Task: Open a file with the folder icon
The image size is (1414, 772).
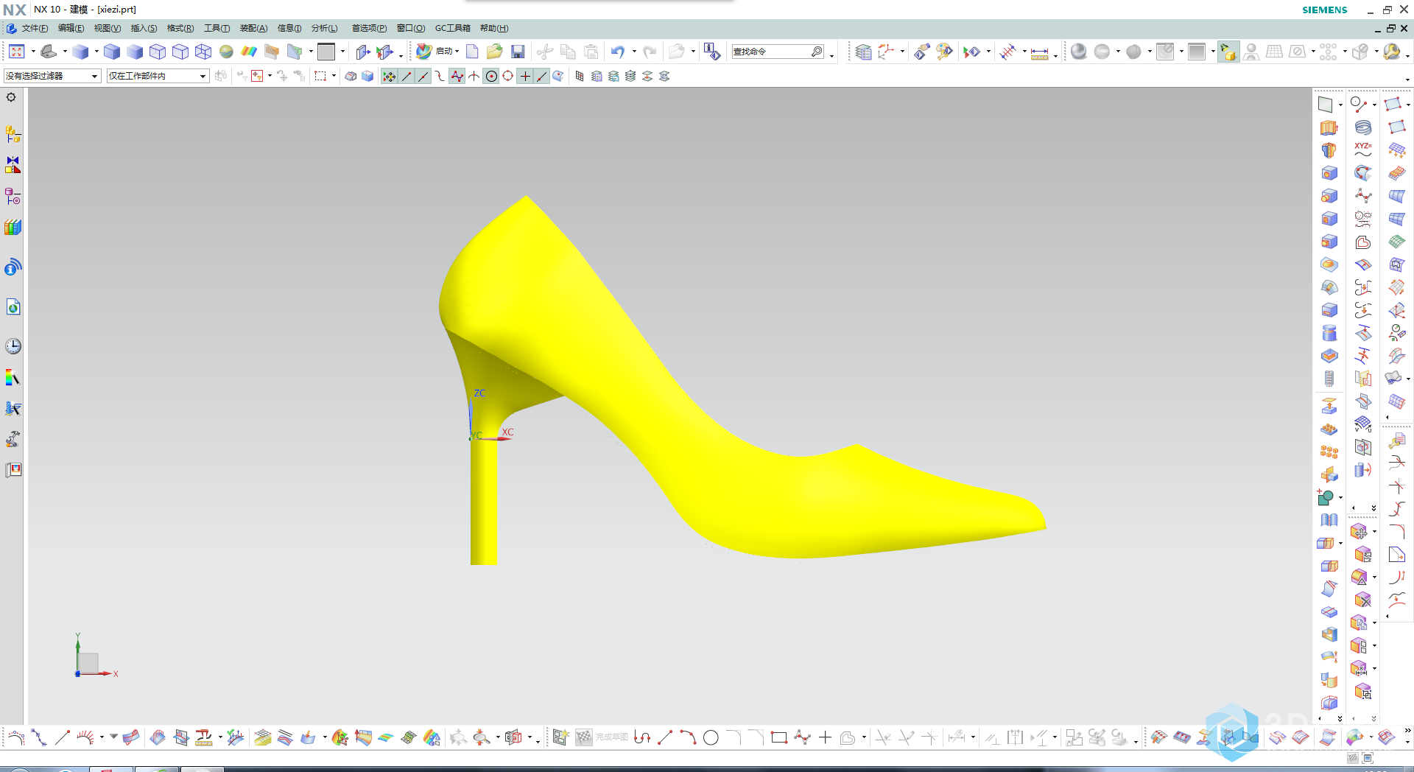Action: (x=495, y=52)
